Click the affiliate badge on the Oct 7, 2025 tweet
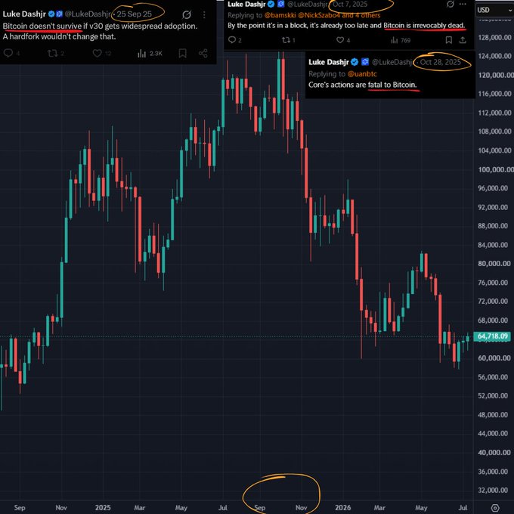 (x=280, y=5)
